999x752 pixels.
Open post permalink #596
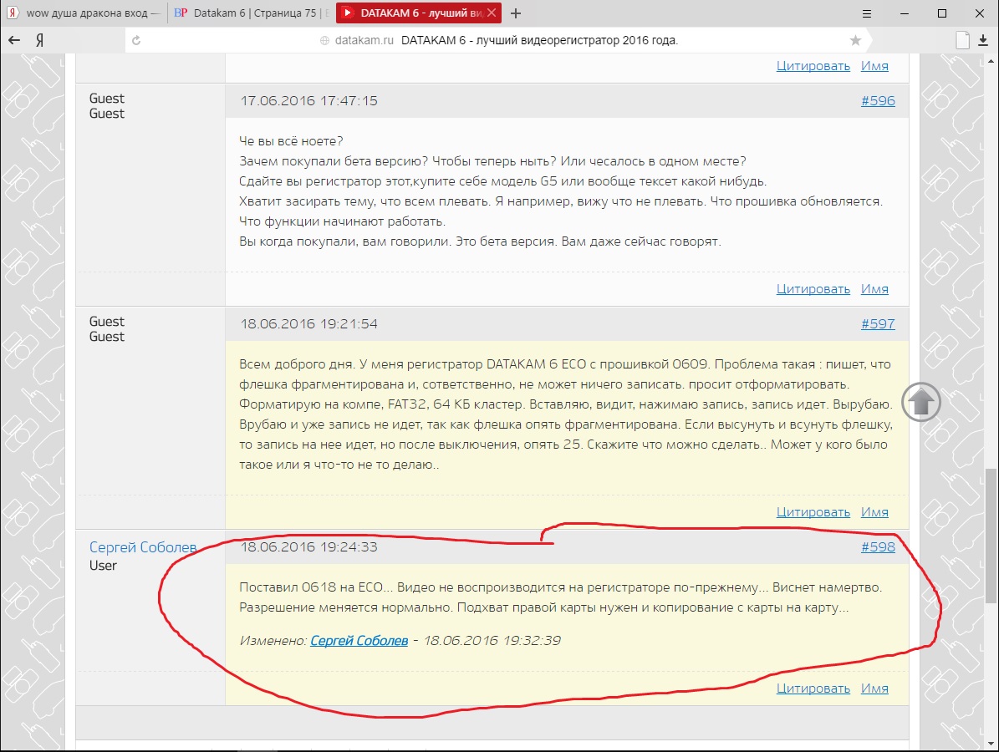click(877, 100)
